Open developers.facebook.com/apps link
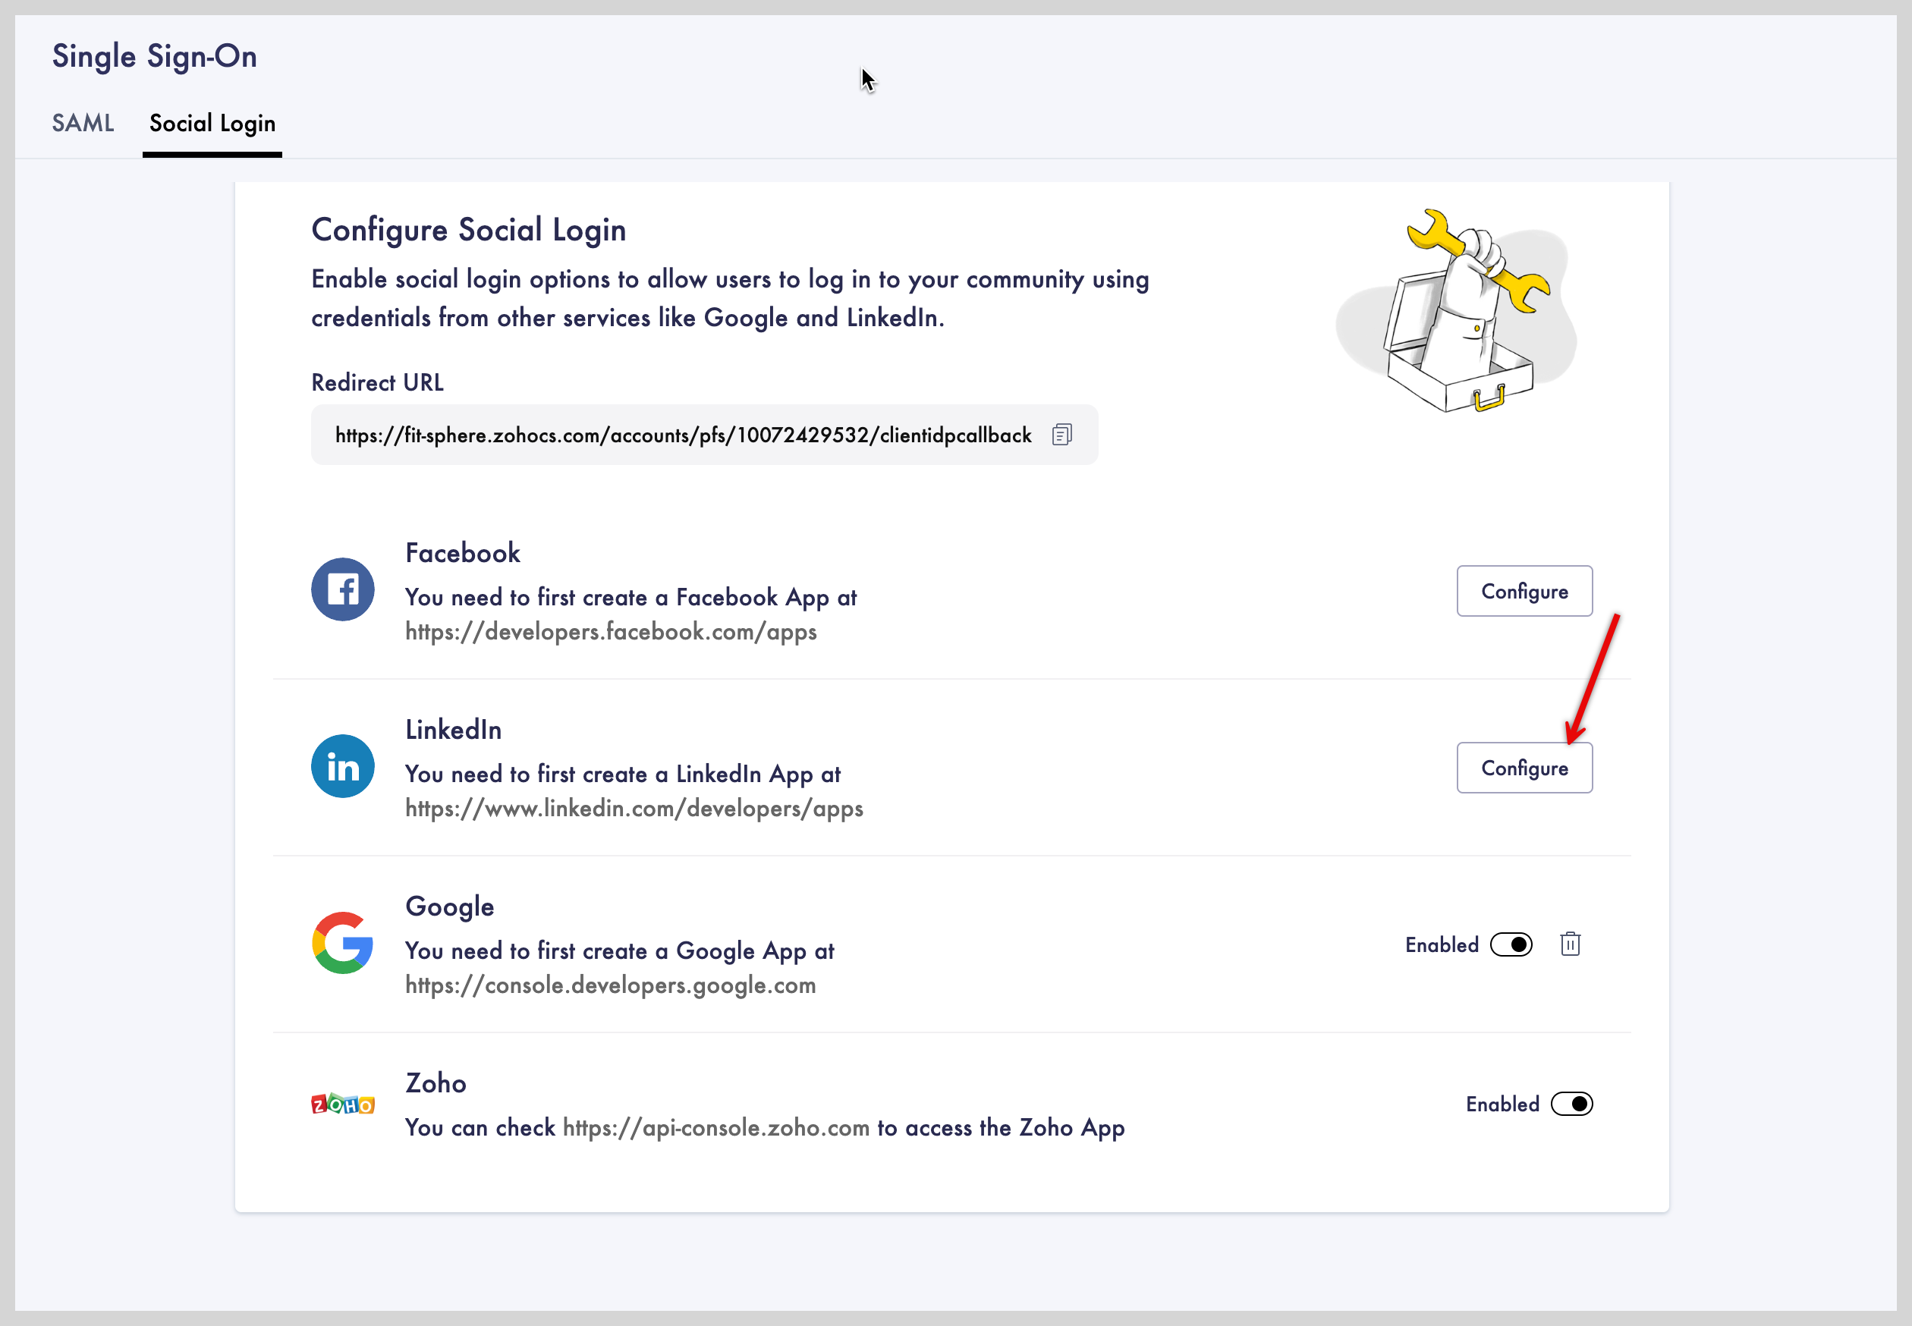This screenshot has width=1912, height=1326. click(611, 631)
